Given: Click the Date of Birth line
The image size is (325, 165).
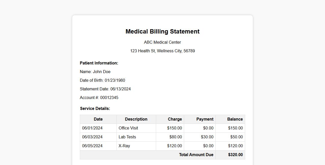Looking at the screenshot, I should [x=102, y=80].
